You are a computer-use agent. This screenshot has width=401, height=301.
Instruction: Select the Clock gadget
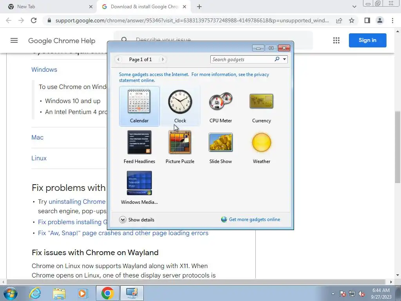[180, 106]
